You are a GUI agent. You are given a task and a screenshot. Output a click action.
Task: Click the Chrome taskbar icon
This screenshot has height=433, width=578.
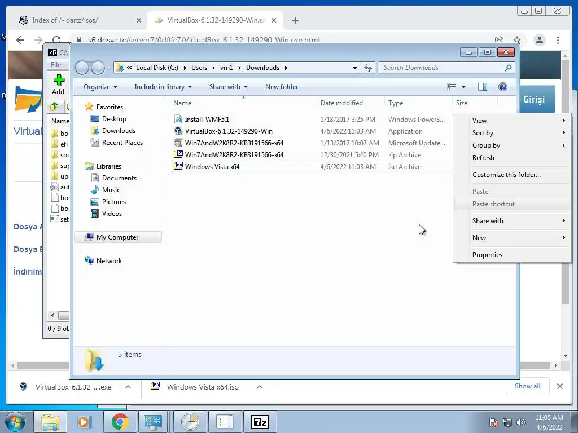[120, 422]
